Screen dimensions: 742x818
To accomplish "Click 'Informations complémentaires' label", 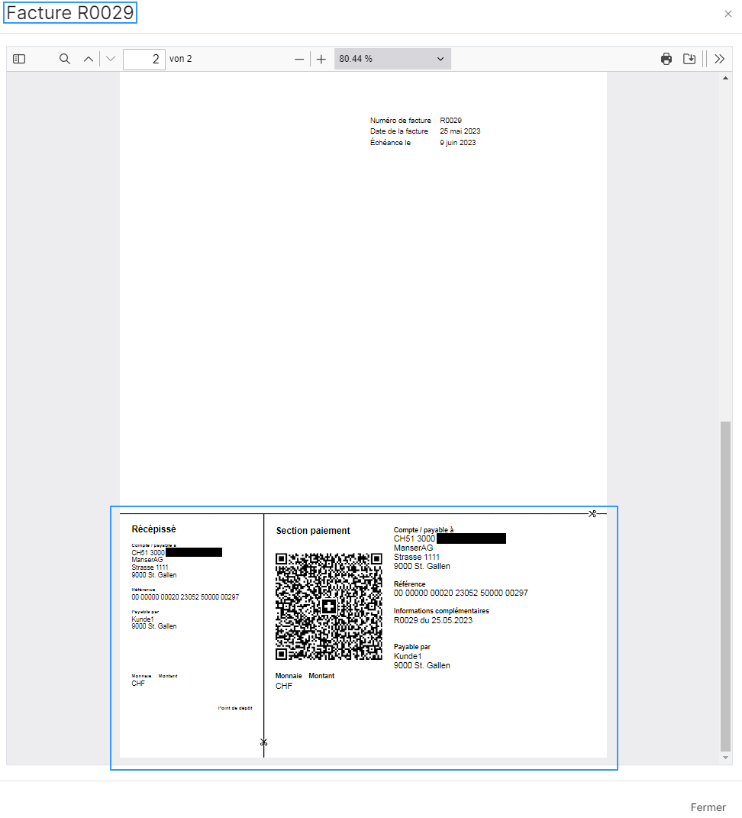I will click(441, 611).
